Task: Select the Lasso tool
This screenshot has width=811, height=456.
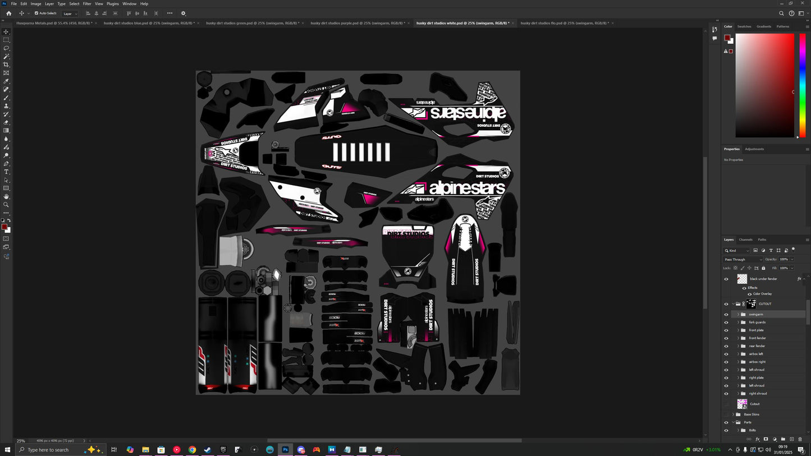Action: [x=6, y=48]
